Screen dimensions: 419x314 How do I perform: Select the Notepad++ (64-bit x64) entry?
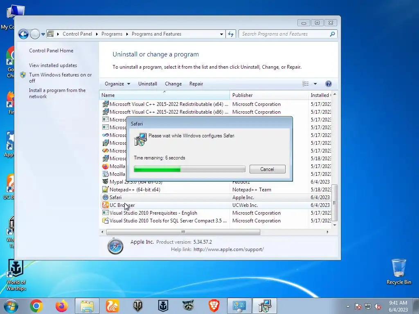(216, 190)
